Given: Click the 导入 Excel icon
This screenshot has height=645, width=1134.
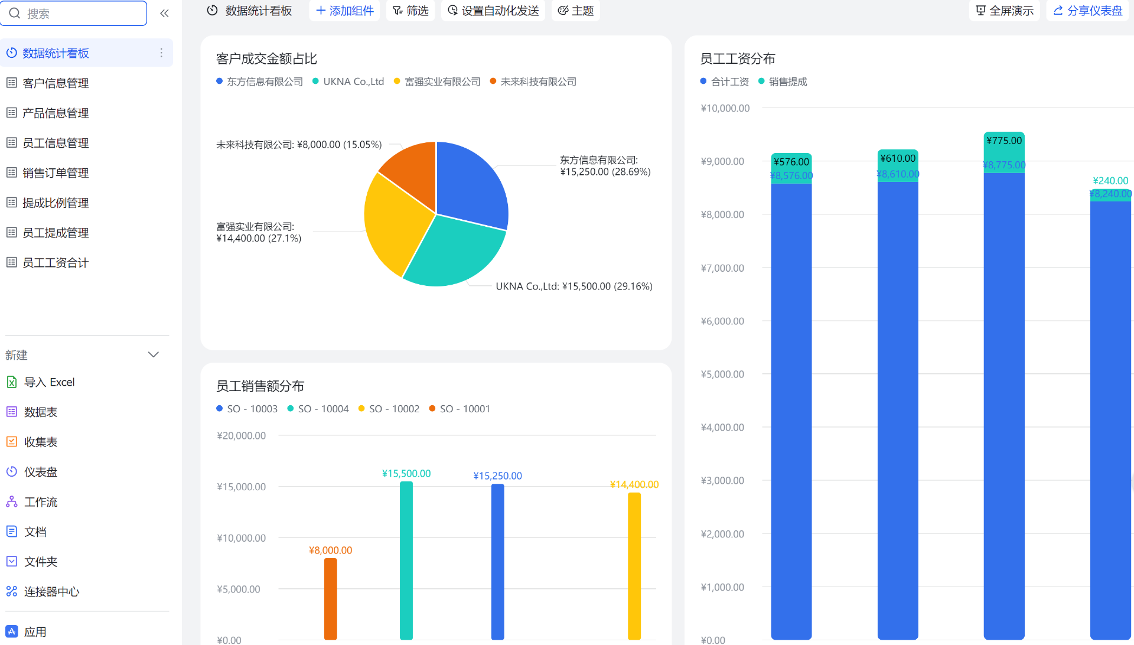Looking at the screenshot, I should (12, 382).
